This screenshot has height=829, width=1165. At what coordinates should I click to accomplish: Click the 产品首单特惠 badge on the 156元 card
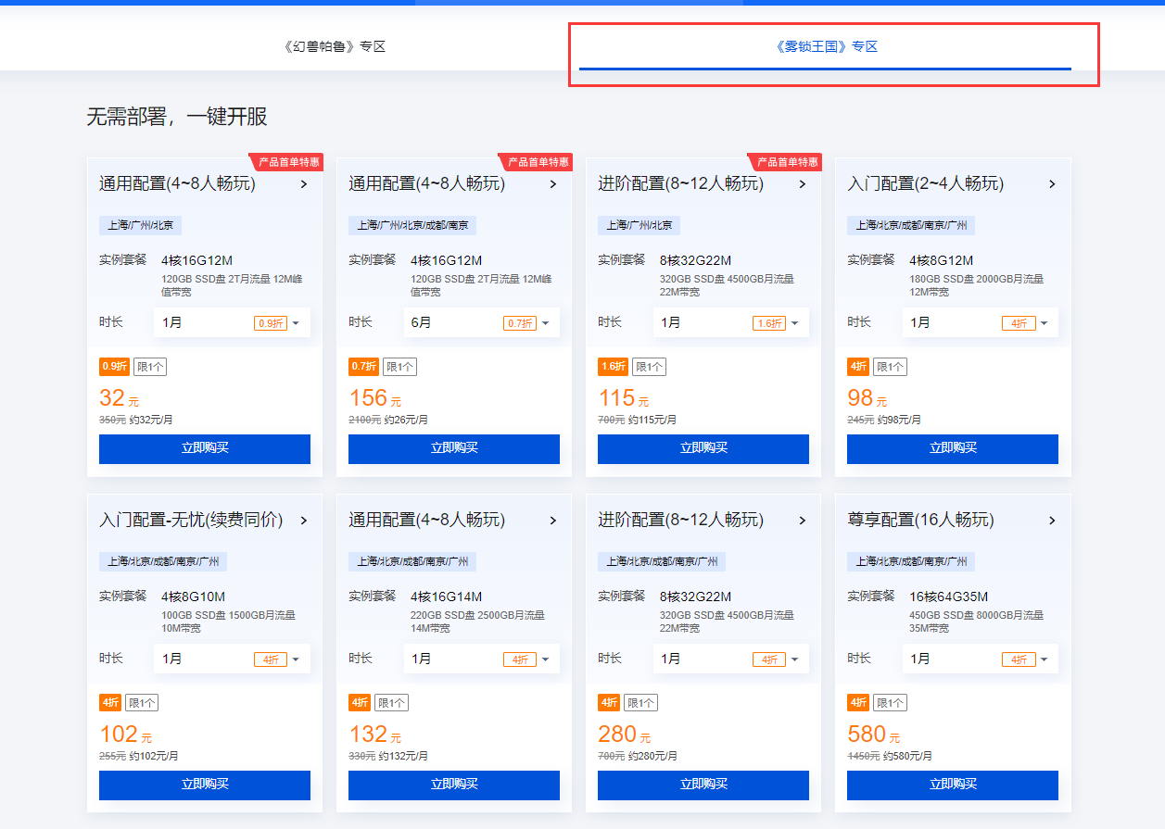[x=537, y=162]
